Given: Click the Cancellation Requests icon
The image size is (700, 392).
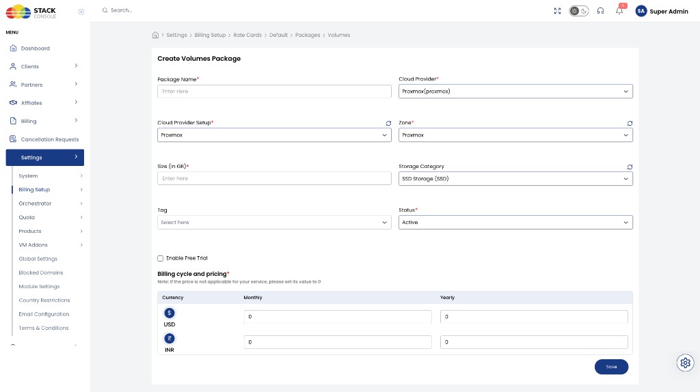Looking at the screenshot, I should point(13,139).
